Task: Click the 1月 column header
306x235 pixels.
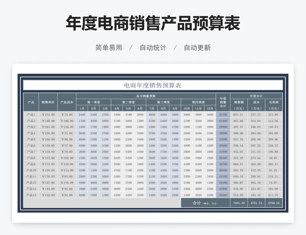Action: [x=82, y=108]
